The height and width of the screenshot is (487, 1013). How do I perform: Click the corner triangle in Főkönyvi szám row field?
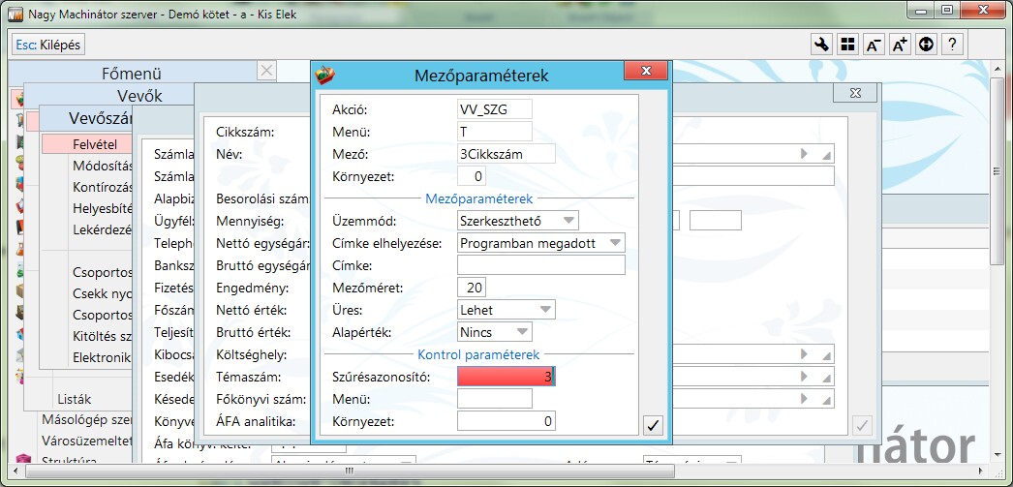tap(826, 400)
